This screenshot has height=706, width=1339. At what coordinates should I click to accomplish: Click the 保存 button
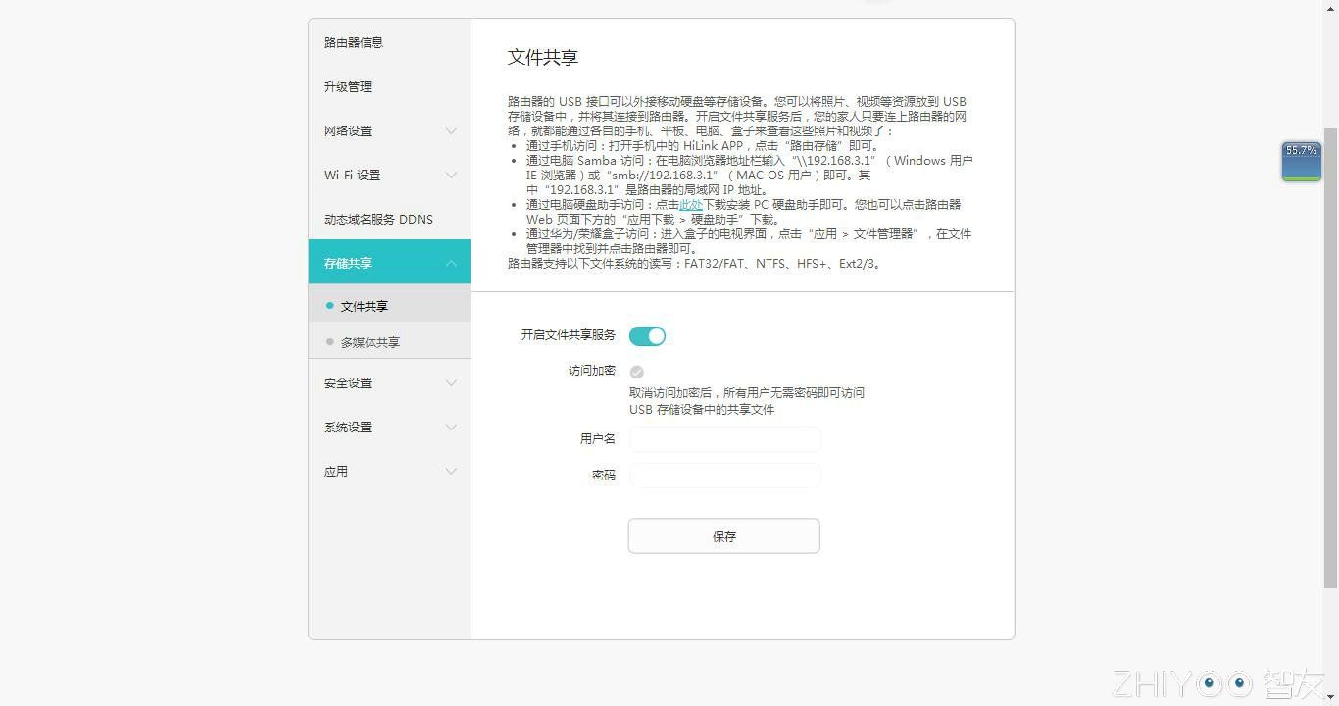click(724, 536)
